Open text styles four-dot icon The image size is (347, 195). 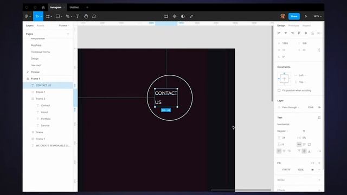319,118
